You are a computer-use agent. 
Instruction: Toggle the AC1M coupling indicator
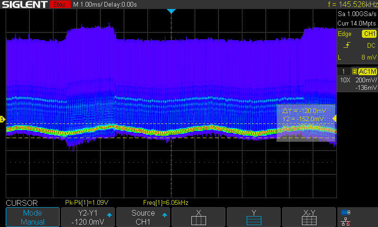367,71
